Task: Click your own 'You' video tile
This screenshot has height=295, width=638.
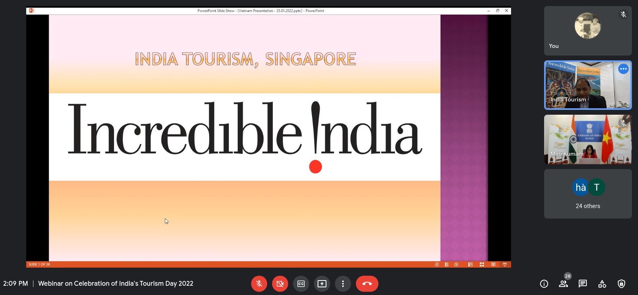Action: coord(588,31)
